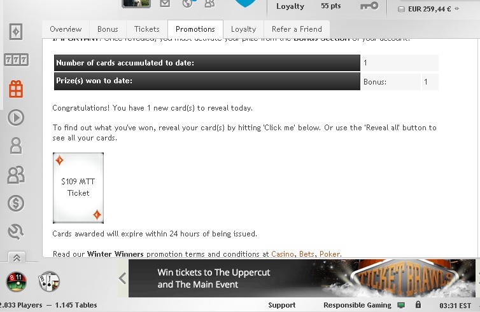Open the play circle icon in sidebar
The image size is (480, 312).
16,118
